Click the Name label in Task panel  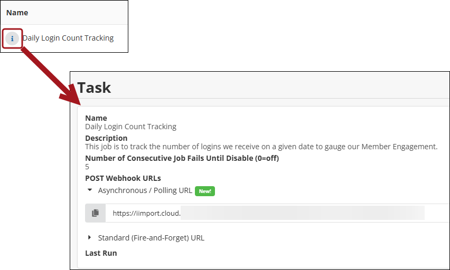[x=96, y=118]
